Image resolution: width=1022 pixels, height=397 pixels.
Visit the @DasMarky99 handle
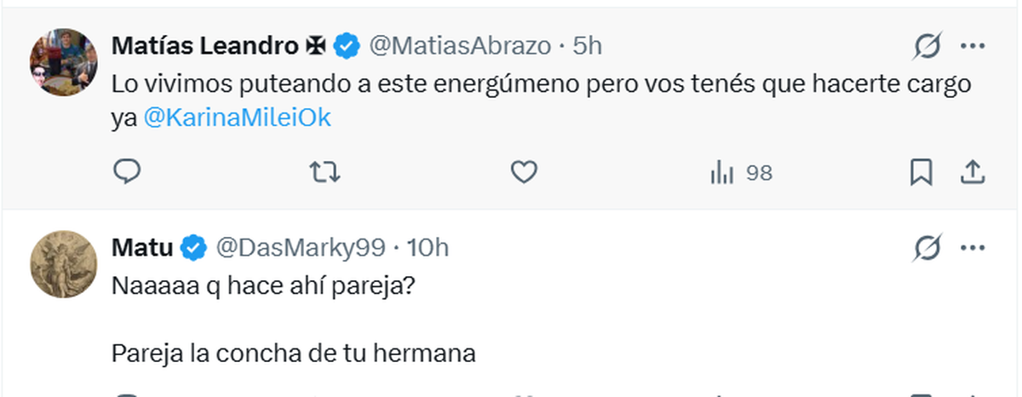coord(301,248)
